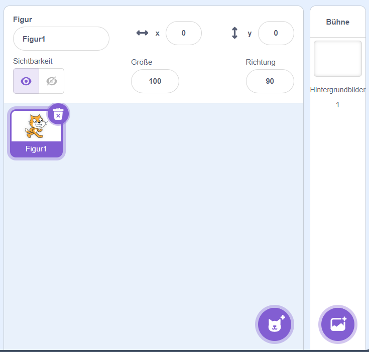The image size is (369, 352).
Task: Click the add backdrop image button
Action: 338,324
